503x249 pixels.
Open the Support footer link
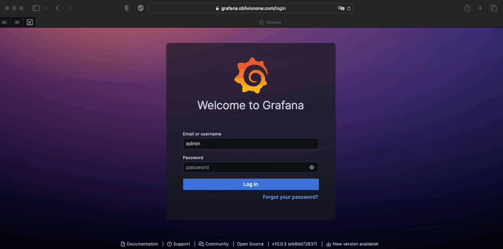(x=179, y=244)
